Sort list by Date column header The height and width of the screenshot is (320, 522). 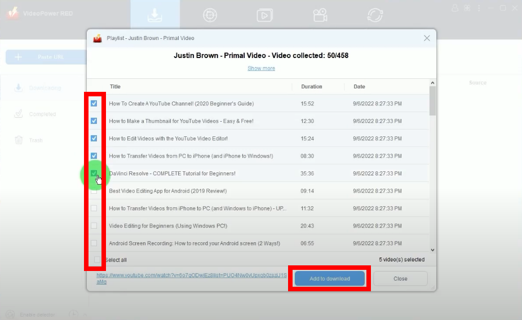[359, 87]
